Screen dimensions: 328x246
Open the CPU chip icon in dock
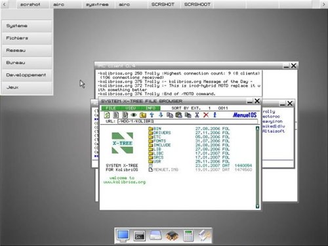pyautogui.click(x=172, y=236)
